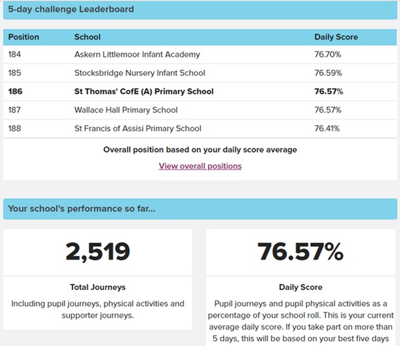The image size is (400, 346).
Task: Click the School column header
Action: [x=88, y=37]
